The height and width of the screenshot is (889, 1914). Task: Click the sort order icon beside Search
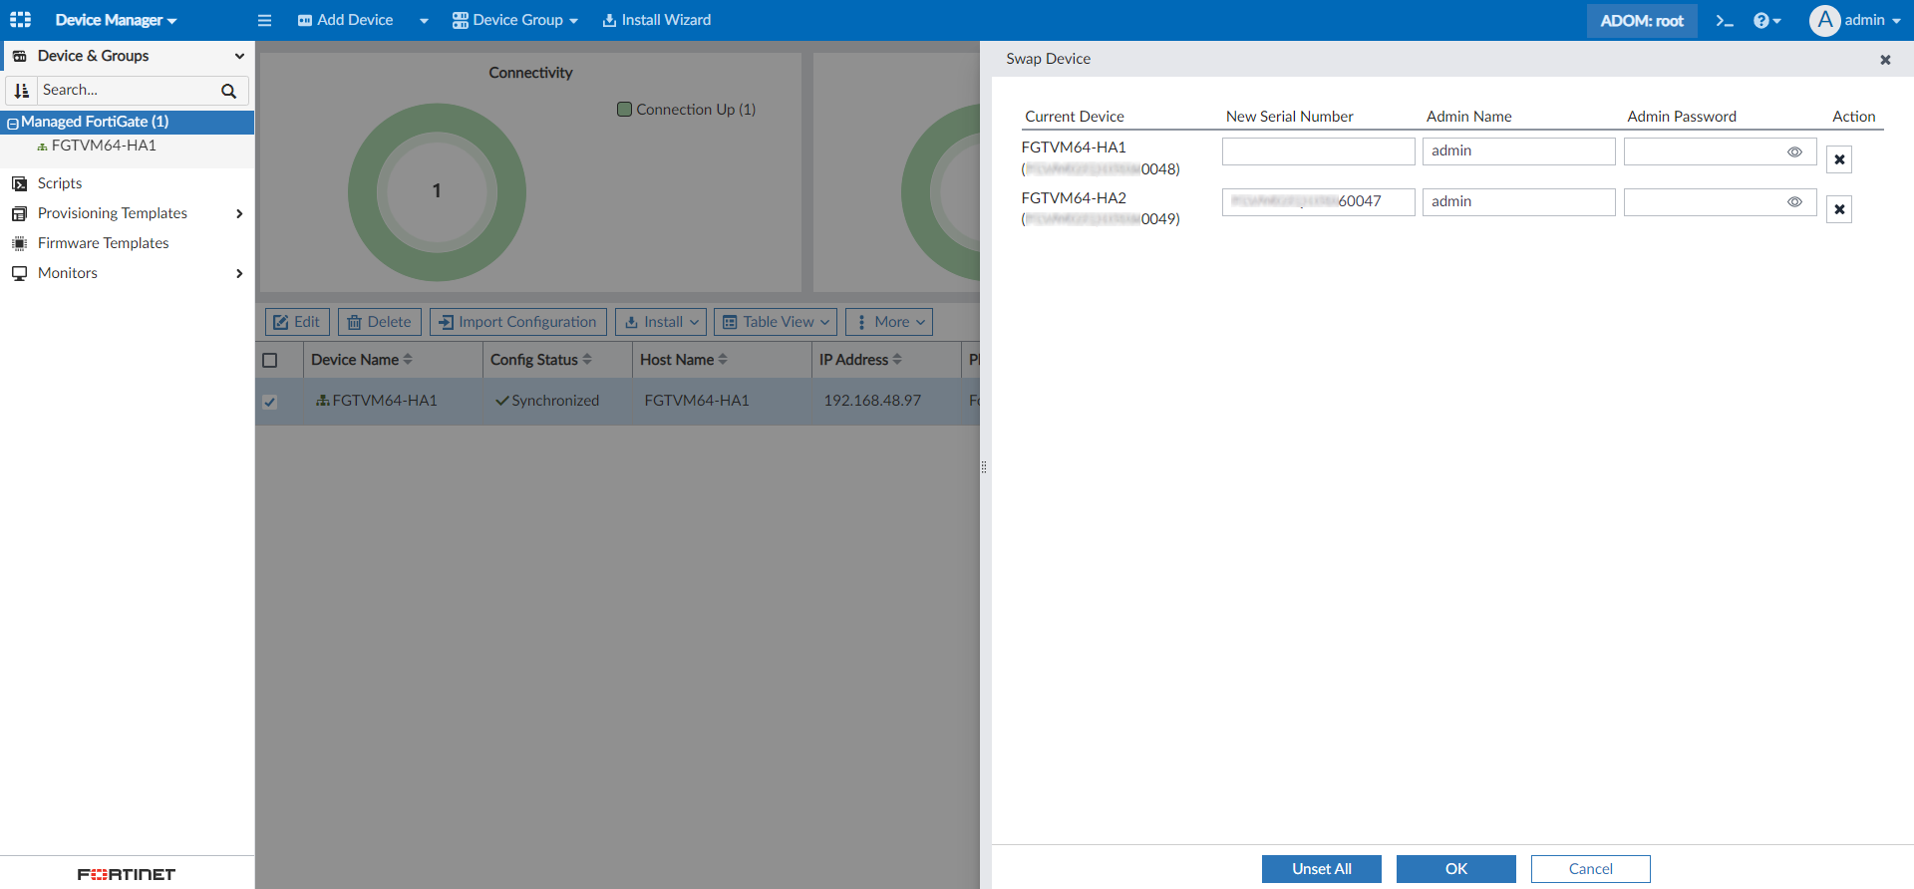(x=22, y=91)
